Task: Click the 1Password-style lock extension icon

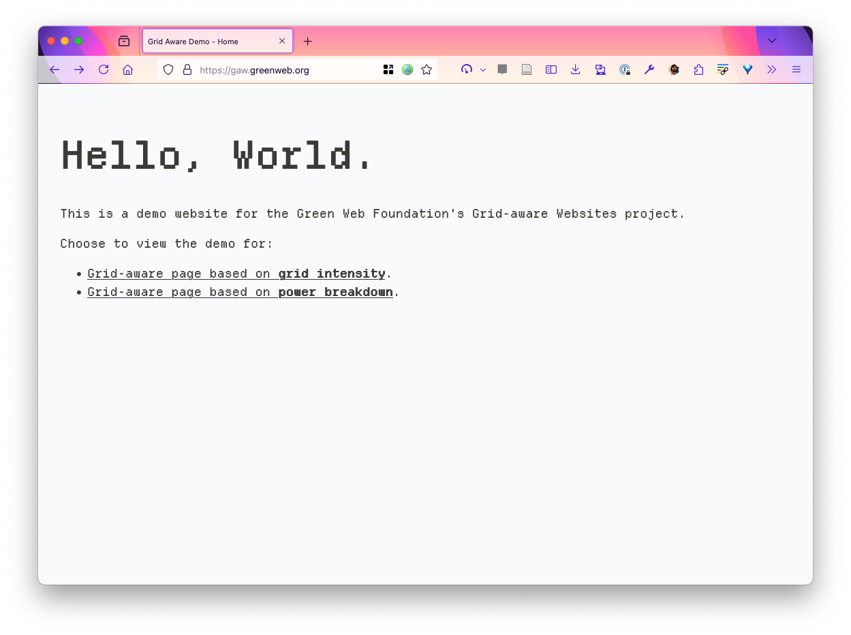Action: click(x=625, y=69)
